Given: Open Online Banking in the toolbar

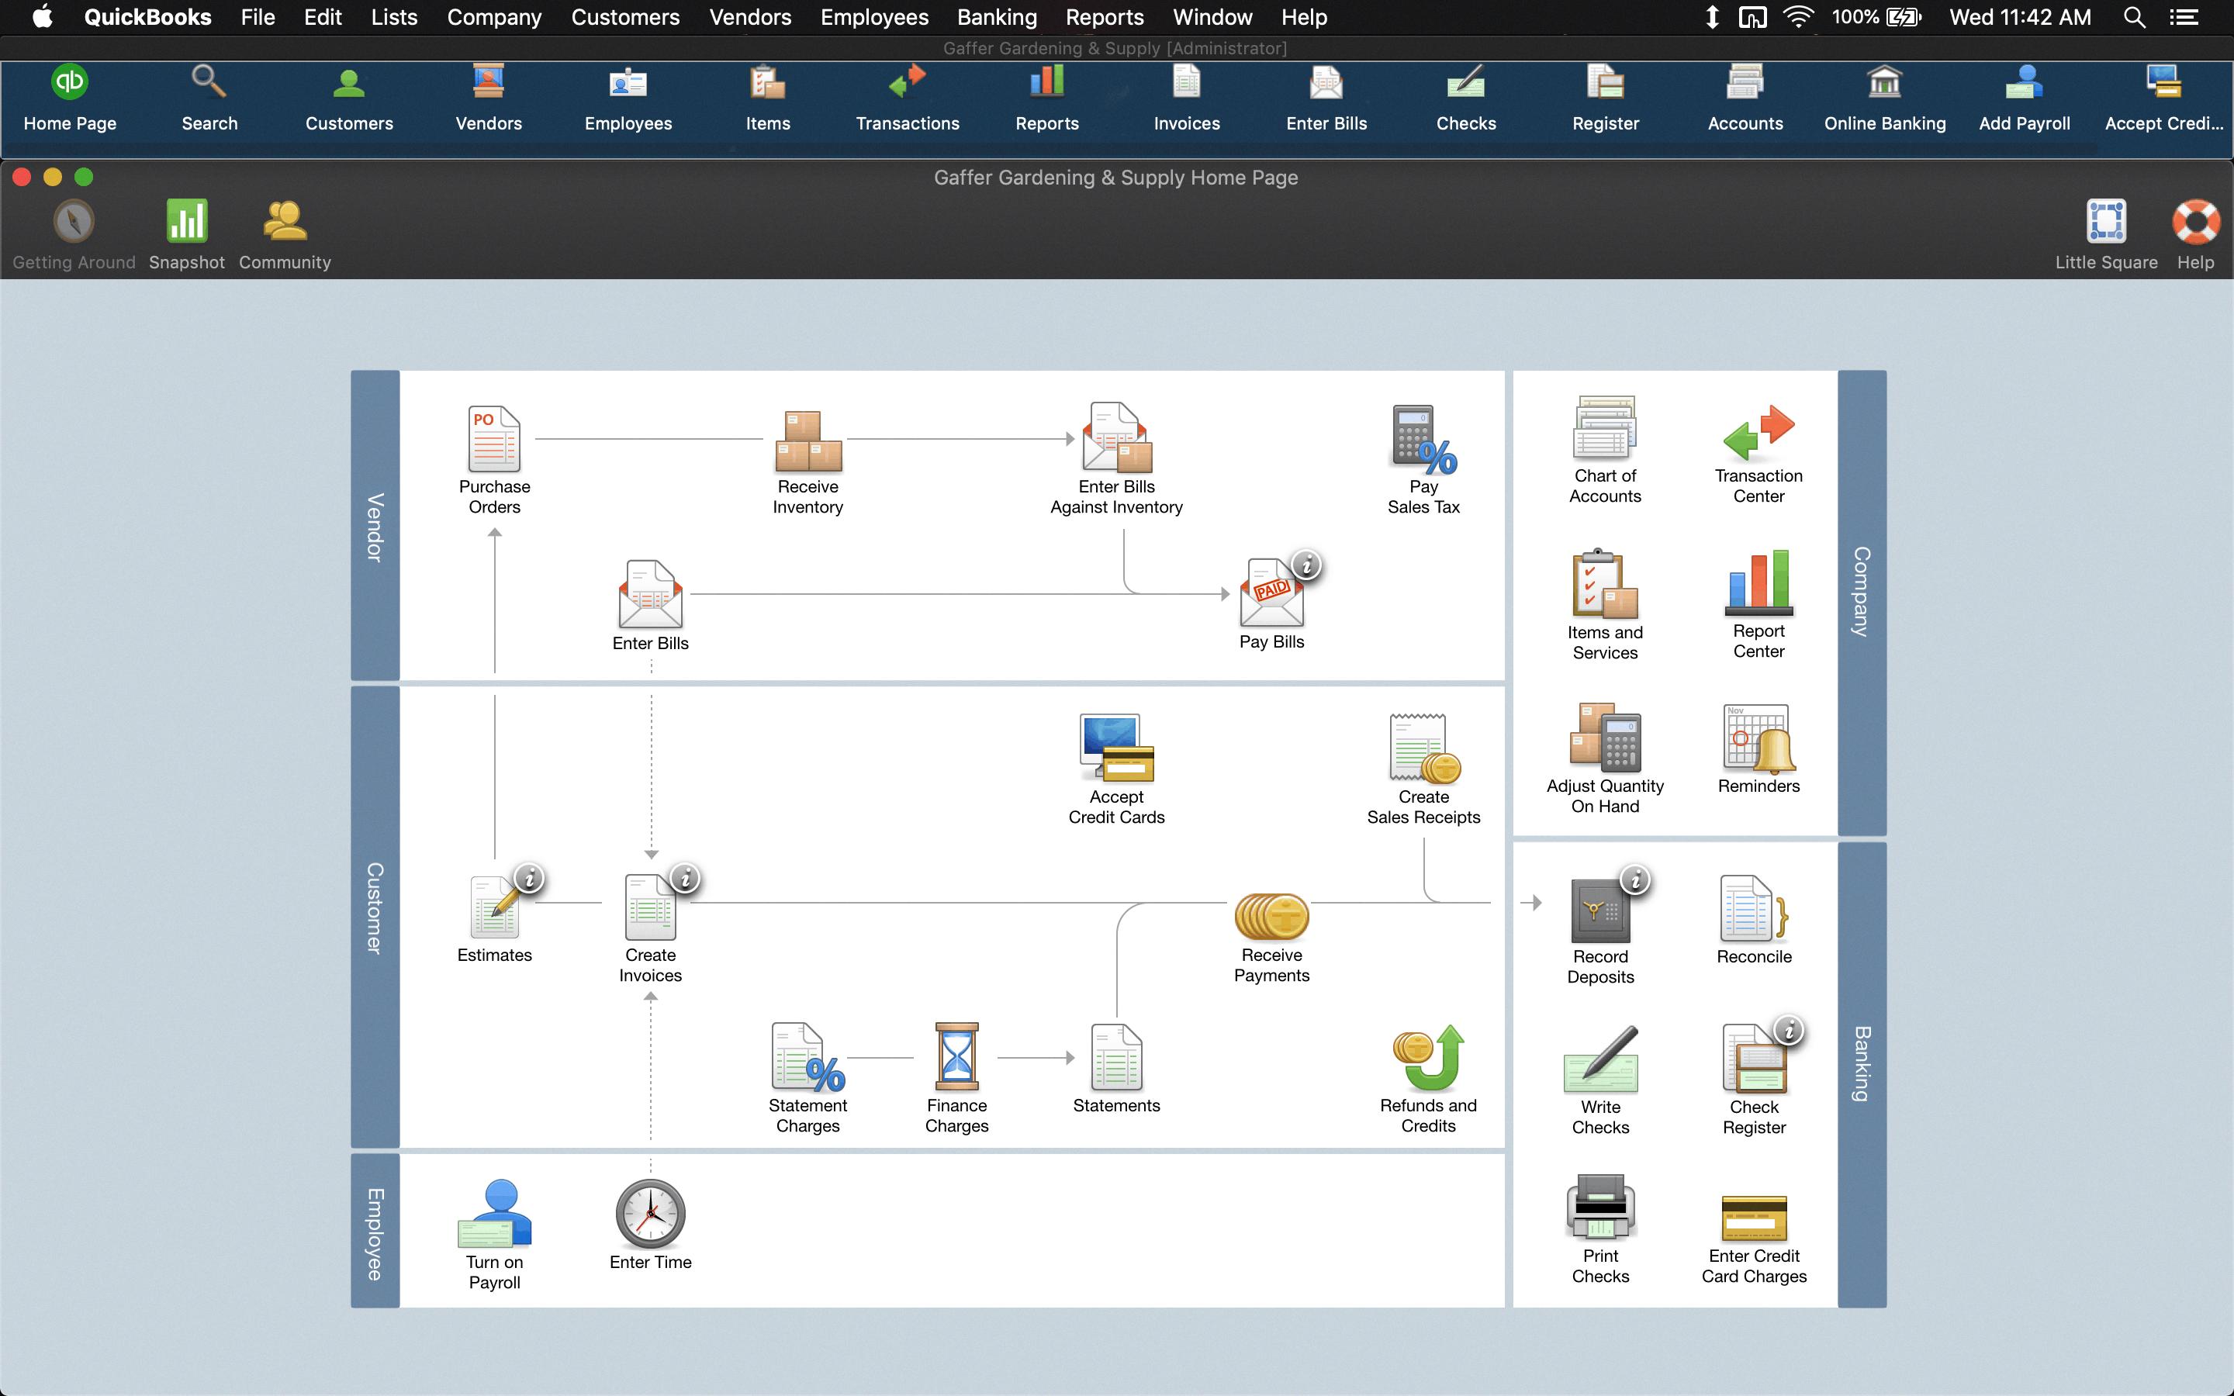Looking at the screenshot, I should (x=1884, y=98).
